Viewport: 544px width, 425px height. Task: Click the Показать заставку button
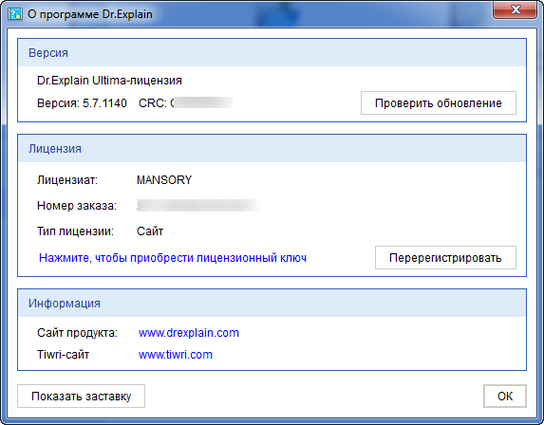click(82, 396)
